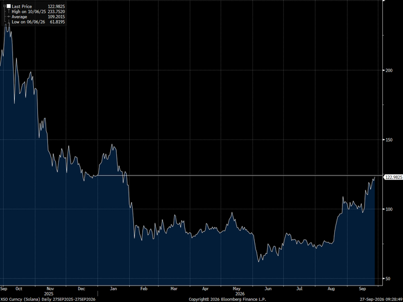Select the average value 109.2015

(56, 17)
